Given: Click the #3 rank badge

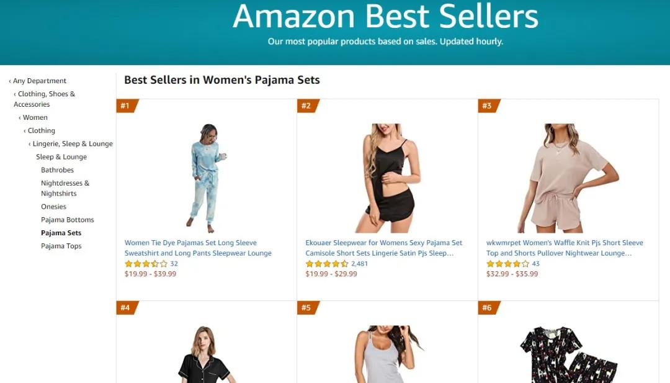Looking at the screenshot, I should [x=488, y=106].
